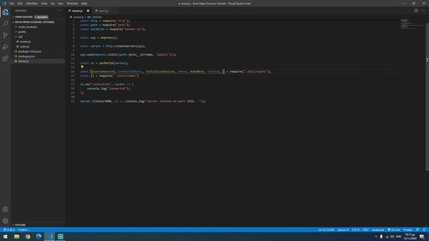Image resolution: width=429 pixels, height=241 pixels.
Task: Click the Visual Studio Code taskbar icon
Action: click(x=50, y=236)
